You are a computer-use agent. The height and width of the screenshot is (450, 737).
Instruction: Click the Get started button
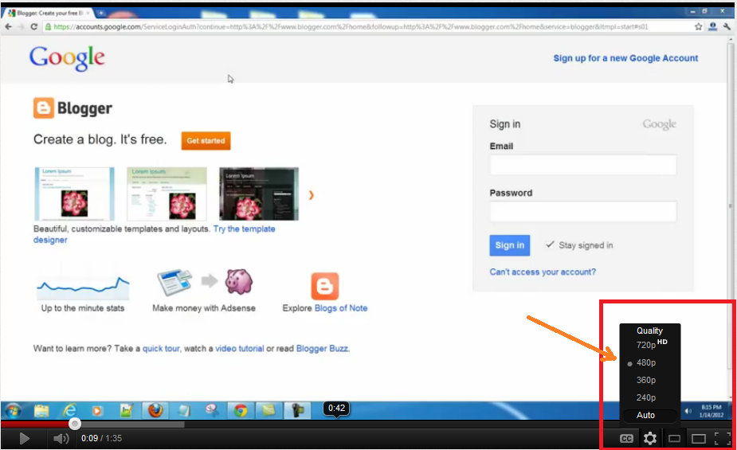point(206,140)
